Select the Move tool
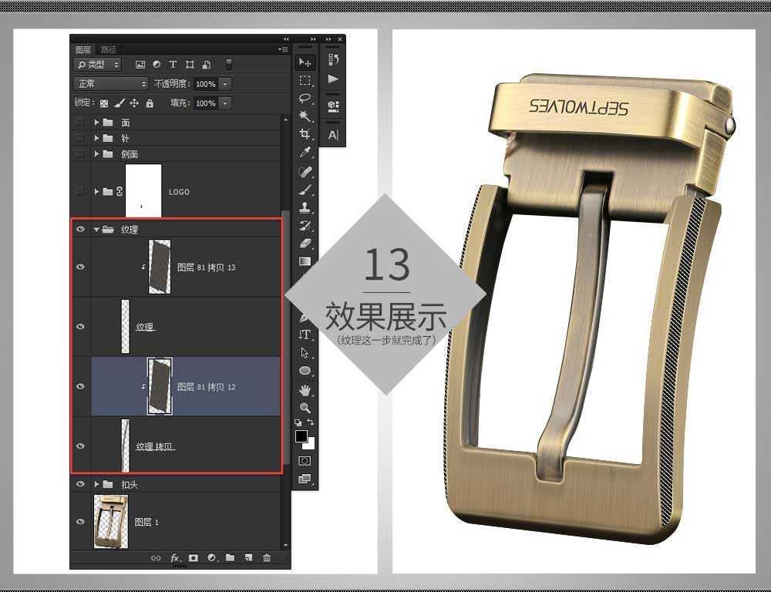The width and height of the screenshot is (771, 592). 305,62
